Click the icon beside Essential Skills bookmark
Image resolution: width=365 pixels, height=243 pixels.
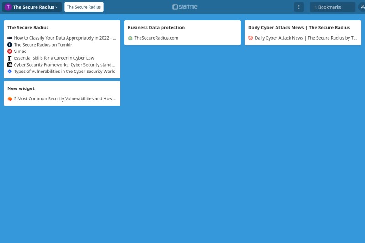pyautogui.click(x=10, y=58)
